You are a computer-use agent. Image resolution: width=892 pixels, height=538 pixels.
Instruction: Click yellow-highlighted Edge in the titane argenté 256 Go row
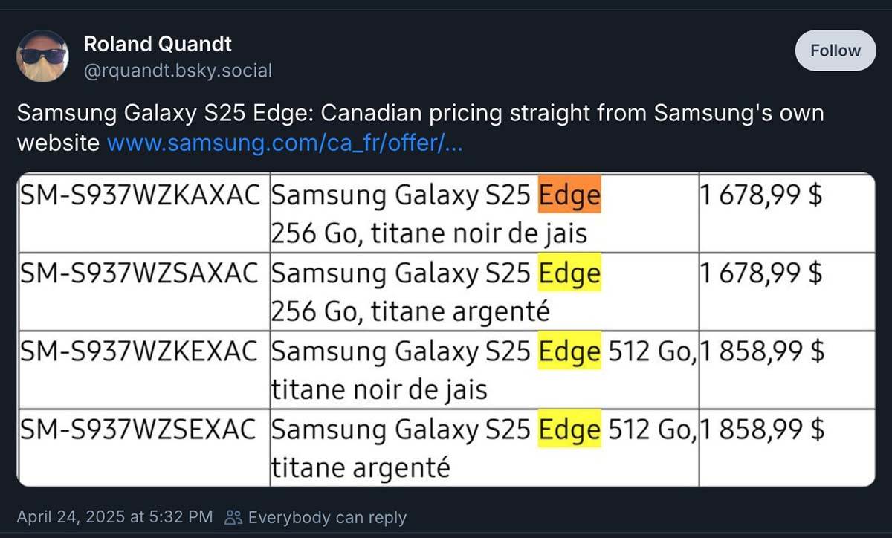click(x=569, y=274)
